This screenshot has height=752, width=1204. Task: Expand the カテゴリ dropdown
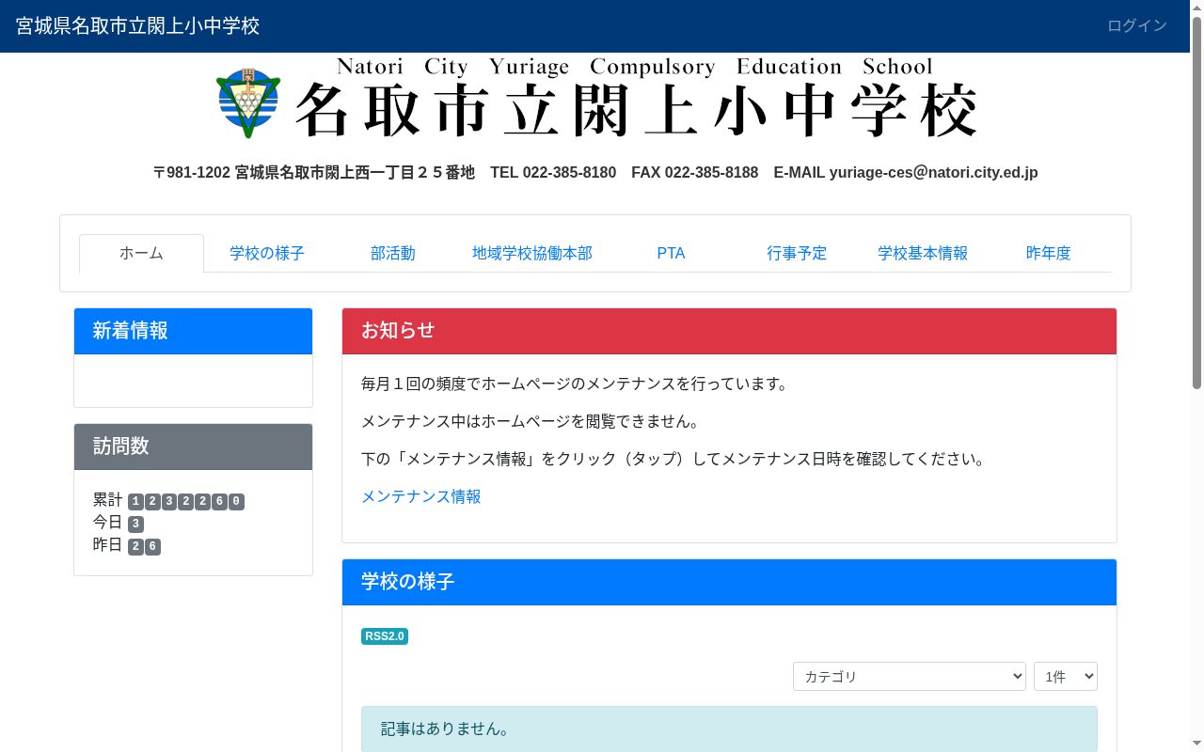[910, 677]
